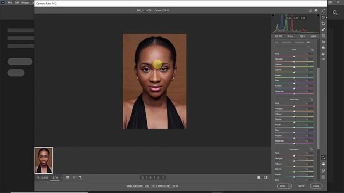Click the Hue Blues slider handle

point(294,83)
